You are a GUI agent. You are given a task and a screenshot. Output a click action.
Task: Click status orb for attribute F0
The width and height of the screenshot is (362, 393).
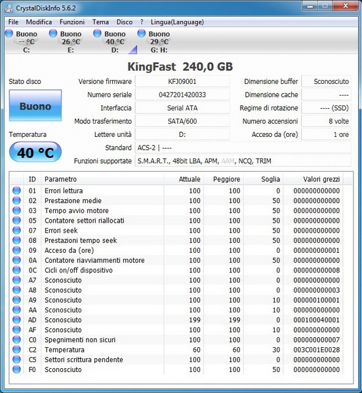tap(16, 369)
